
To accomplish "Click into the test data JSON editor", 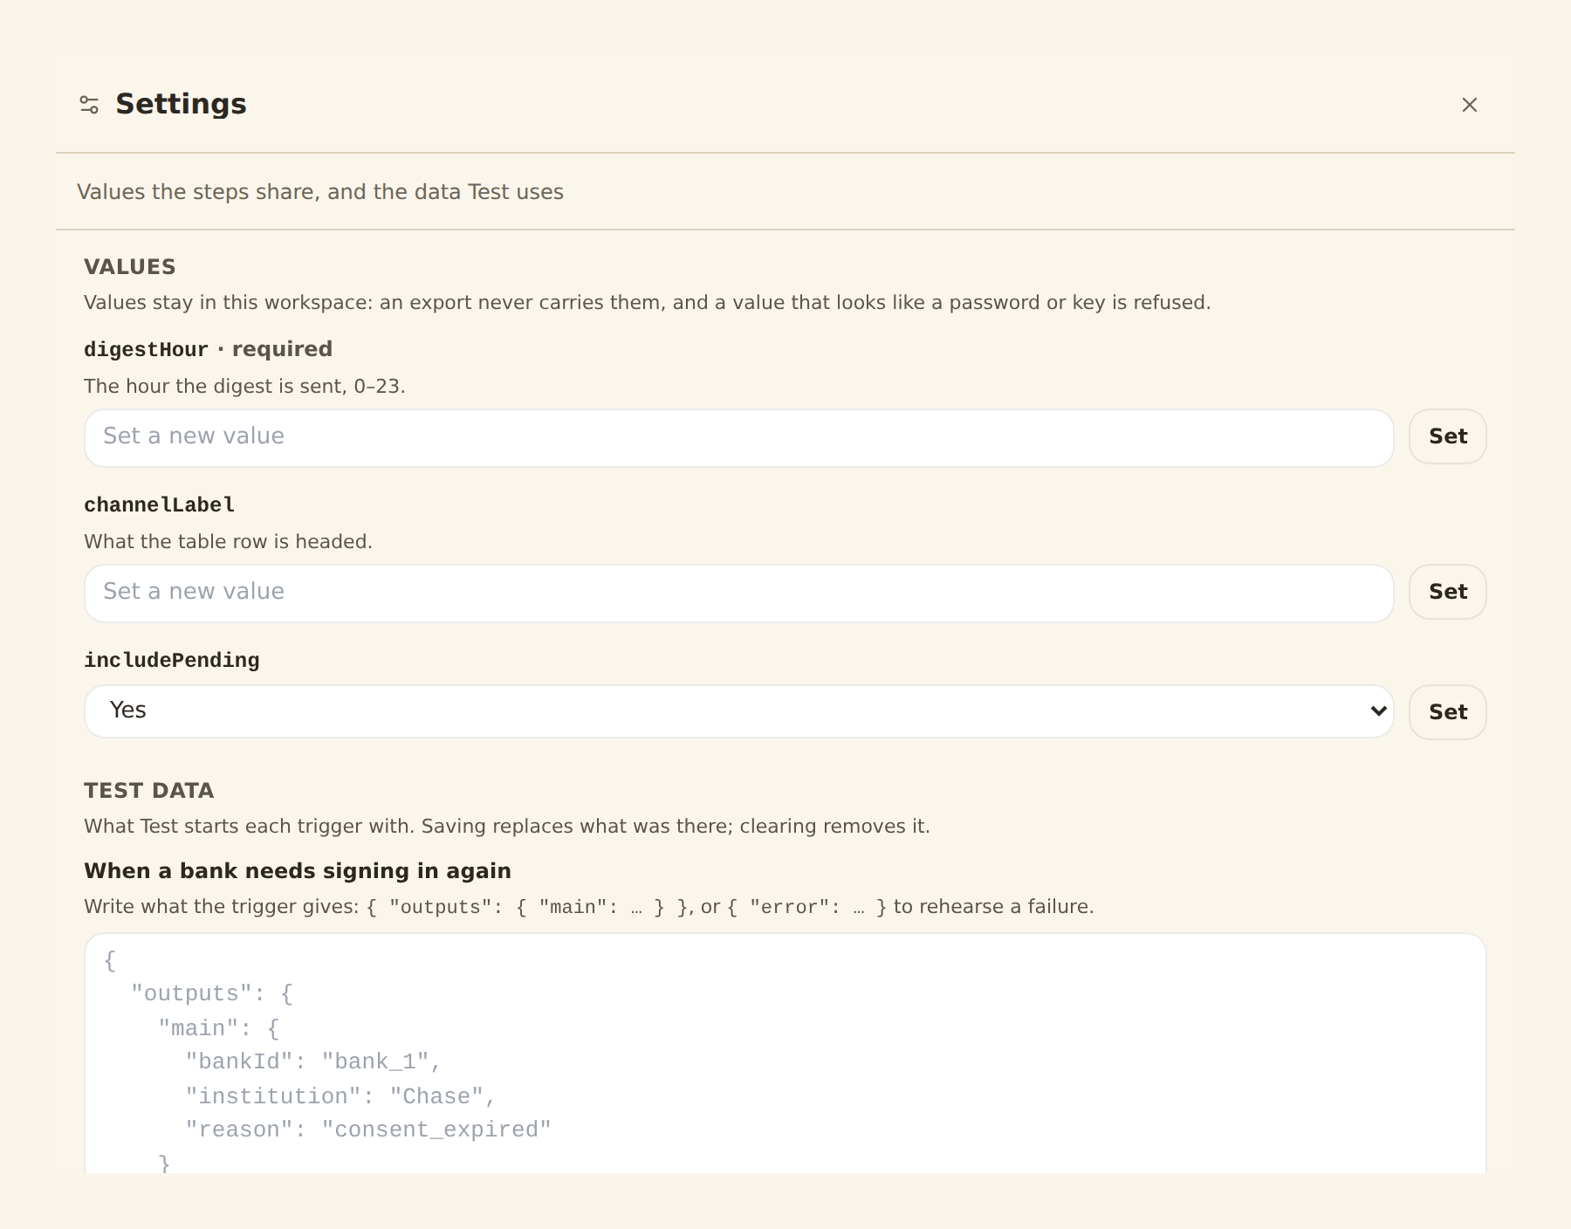I will click(785, 1053).
